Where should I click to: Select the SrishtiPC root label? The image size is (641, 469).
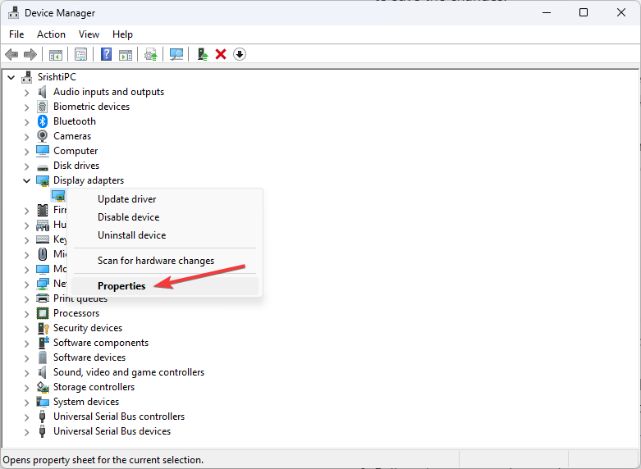pos(57,77)
